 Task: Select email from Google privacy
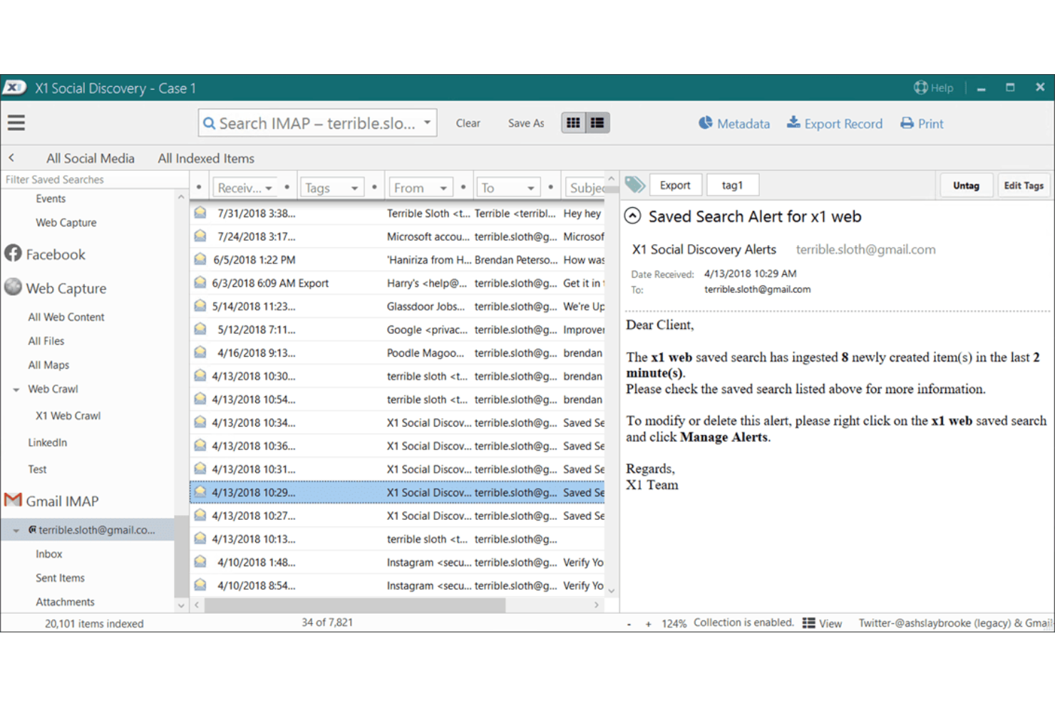click(397, 329)
